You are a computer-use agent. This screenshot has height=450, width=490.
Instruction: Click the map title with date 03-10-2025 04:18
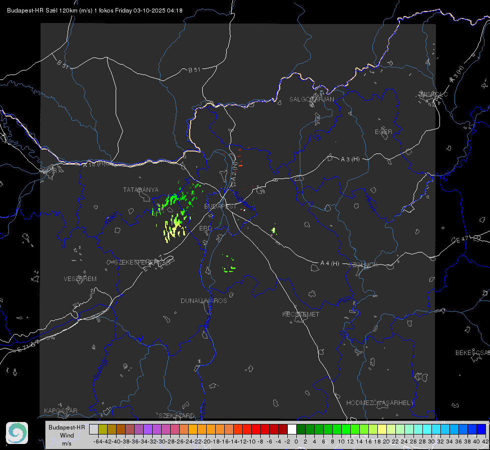[95, 10]
